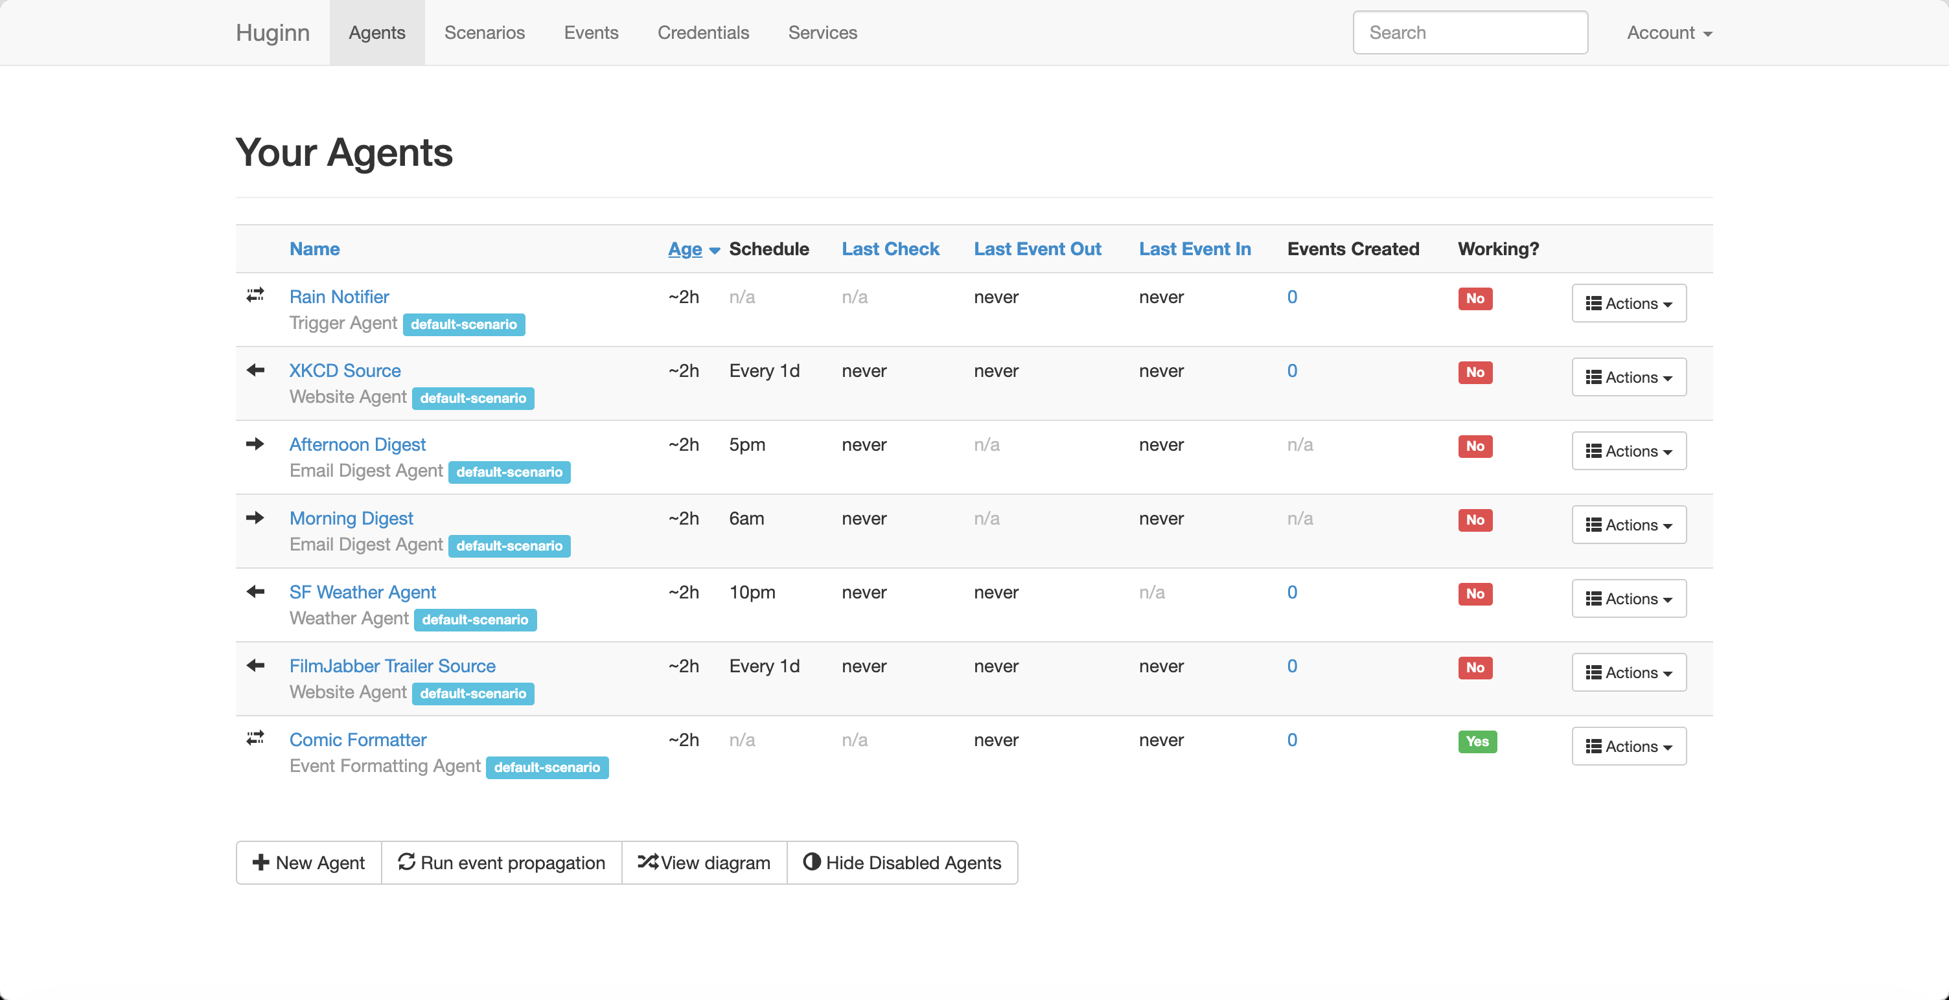This screenshot has width=1949, height=1000.
Task: Open Actions dropdown for Rain Notifier
Action: pyautogui.click(x=1629, y=303)
